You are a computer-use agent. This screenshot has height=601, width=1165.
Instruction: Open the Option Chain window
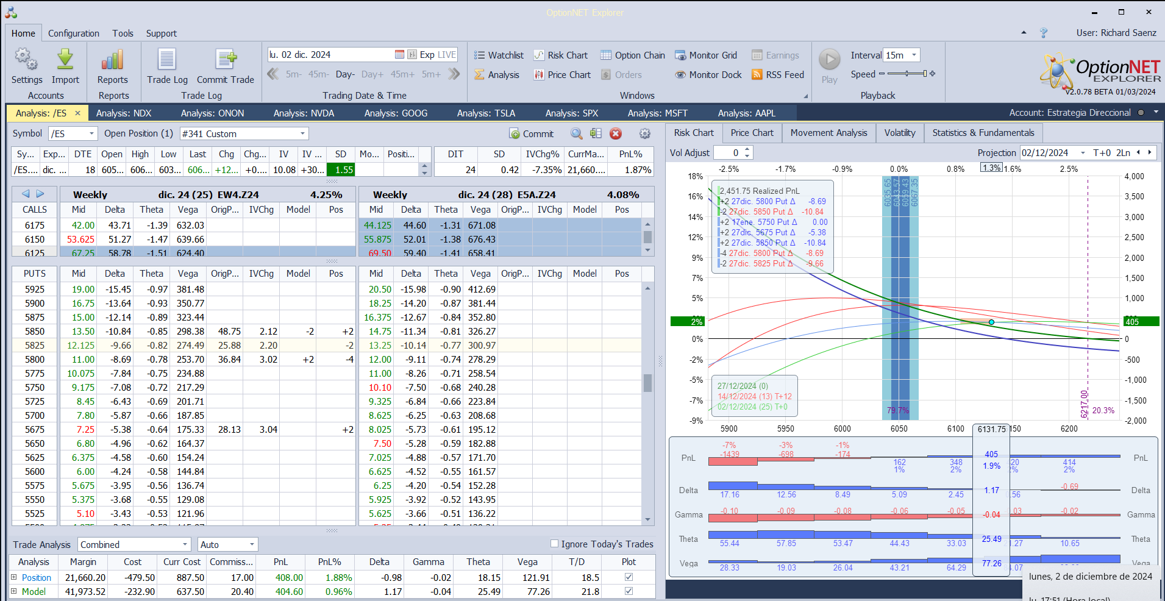[x=633, y=55]
